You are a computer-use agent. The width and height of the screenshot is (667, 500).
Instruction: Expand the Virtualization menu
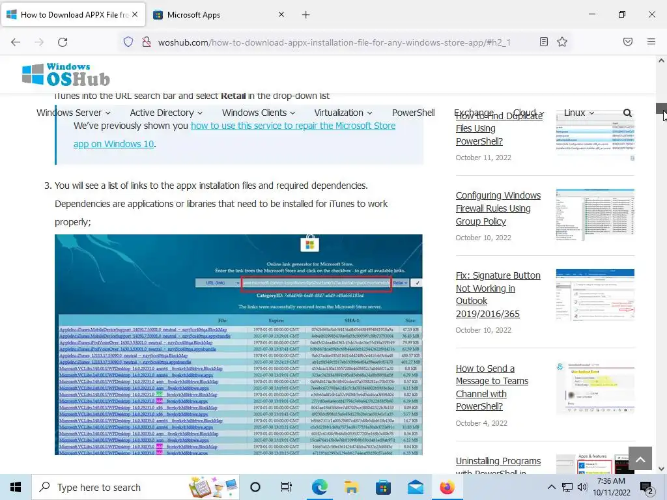(x=343, y=113)
